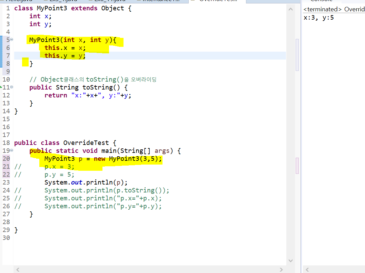The width and height of the screenshot is (365, 273).
Task: Click commented "System.out.println(p.toString());" line
Action: tap(107, 190)
